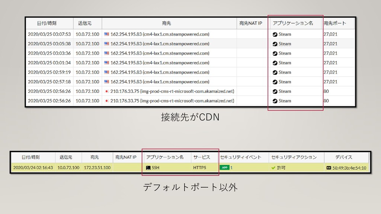Sort by 宛先 in the Steam log table

pyautogui.click(x=166, y=23)
